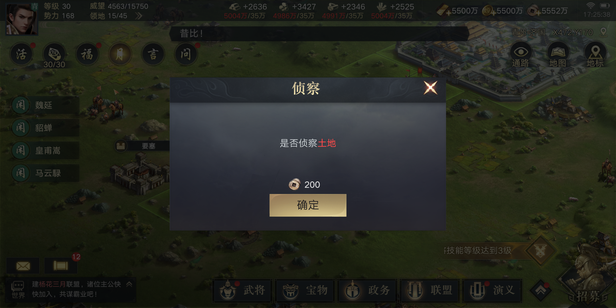Viewport: 616px width, 308px height.
Task: Expand the world chat panel arrow
Action: 129,284
